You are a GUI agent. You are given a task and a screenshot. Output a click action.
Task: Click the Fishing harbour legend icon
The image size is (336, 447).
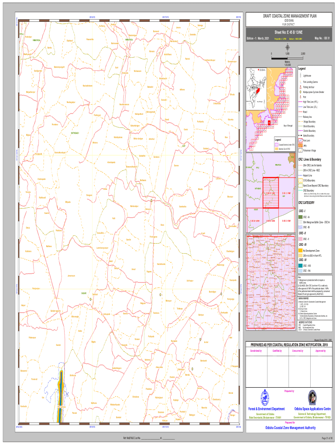[x=300, y=87]
